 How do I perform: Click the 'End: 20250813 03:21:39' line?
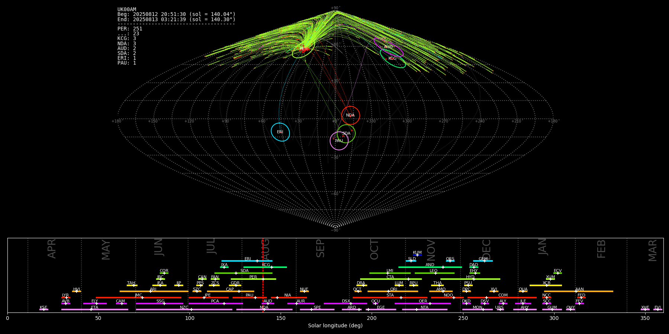tap(177, 19)
